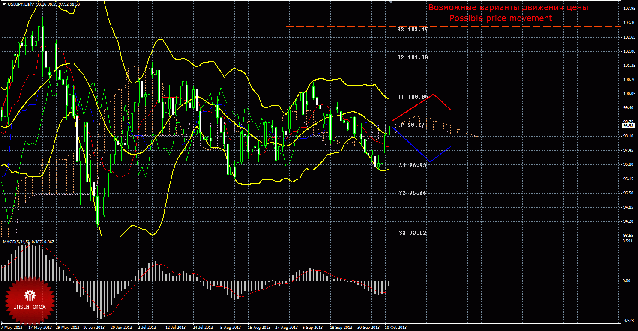Click the 10 Oct 2013 date label
The width and height of the screenshot is (638, 331).
(395, 328)
